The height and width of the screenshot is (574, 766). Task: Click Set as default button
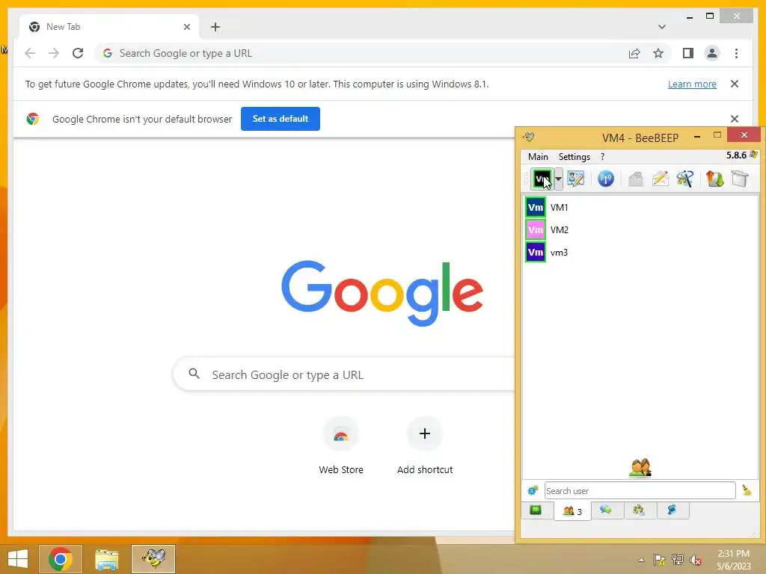click(x=281, y=119)
